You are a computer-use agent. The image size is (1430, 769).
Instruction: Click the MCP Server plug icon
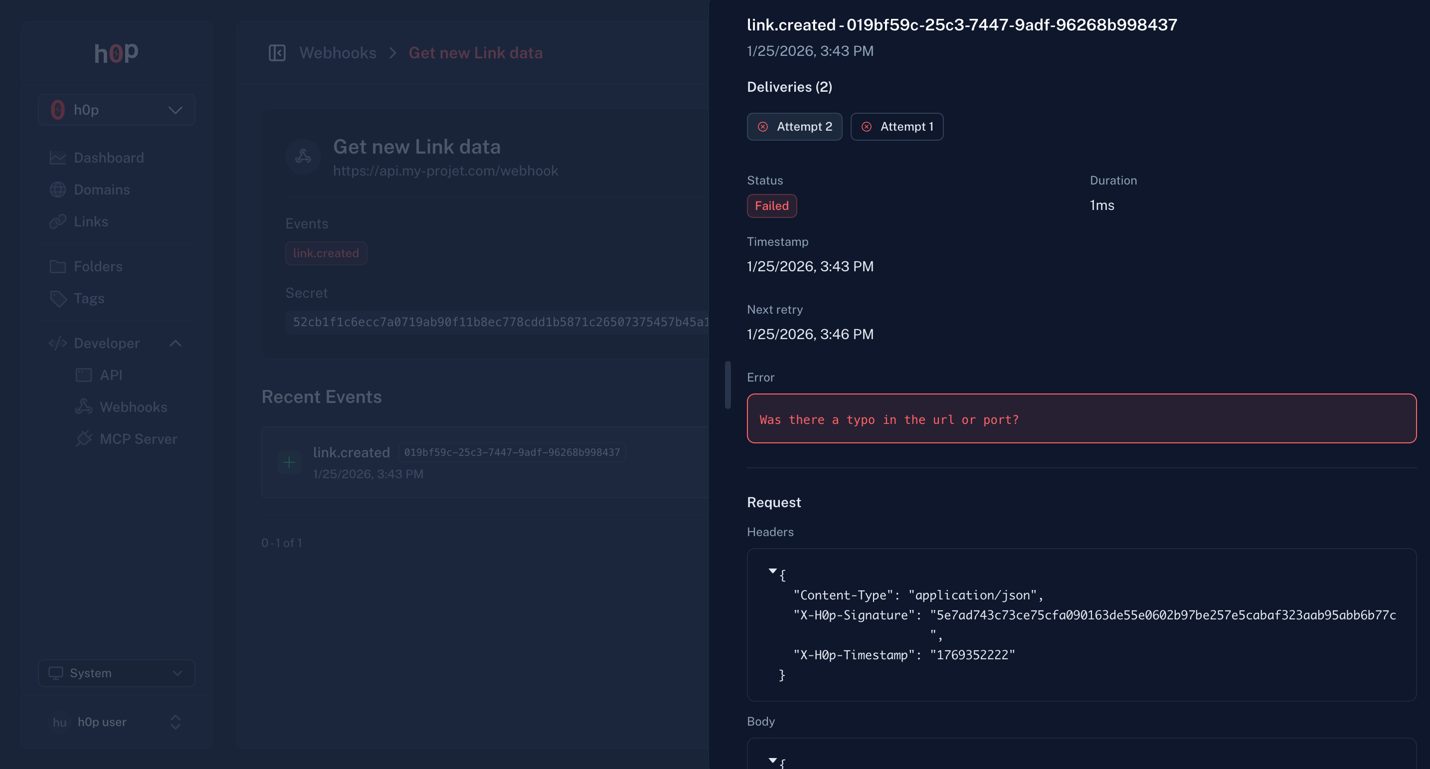point(83,439)
